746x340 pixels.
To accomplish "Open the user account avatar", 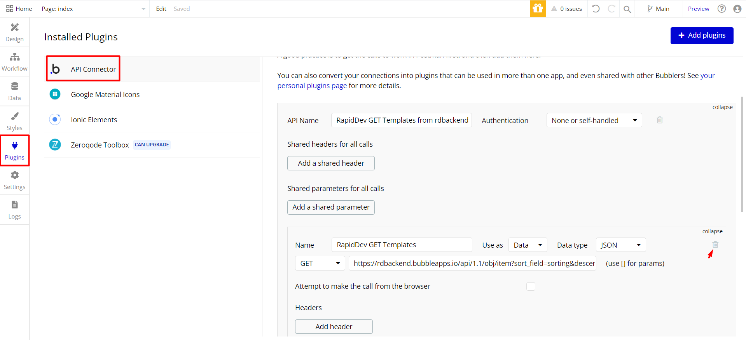I will point(737,9).
